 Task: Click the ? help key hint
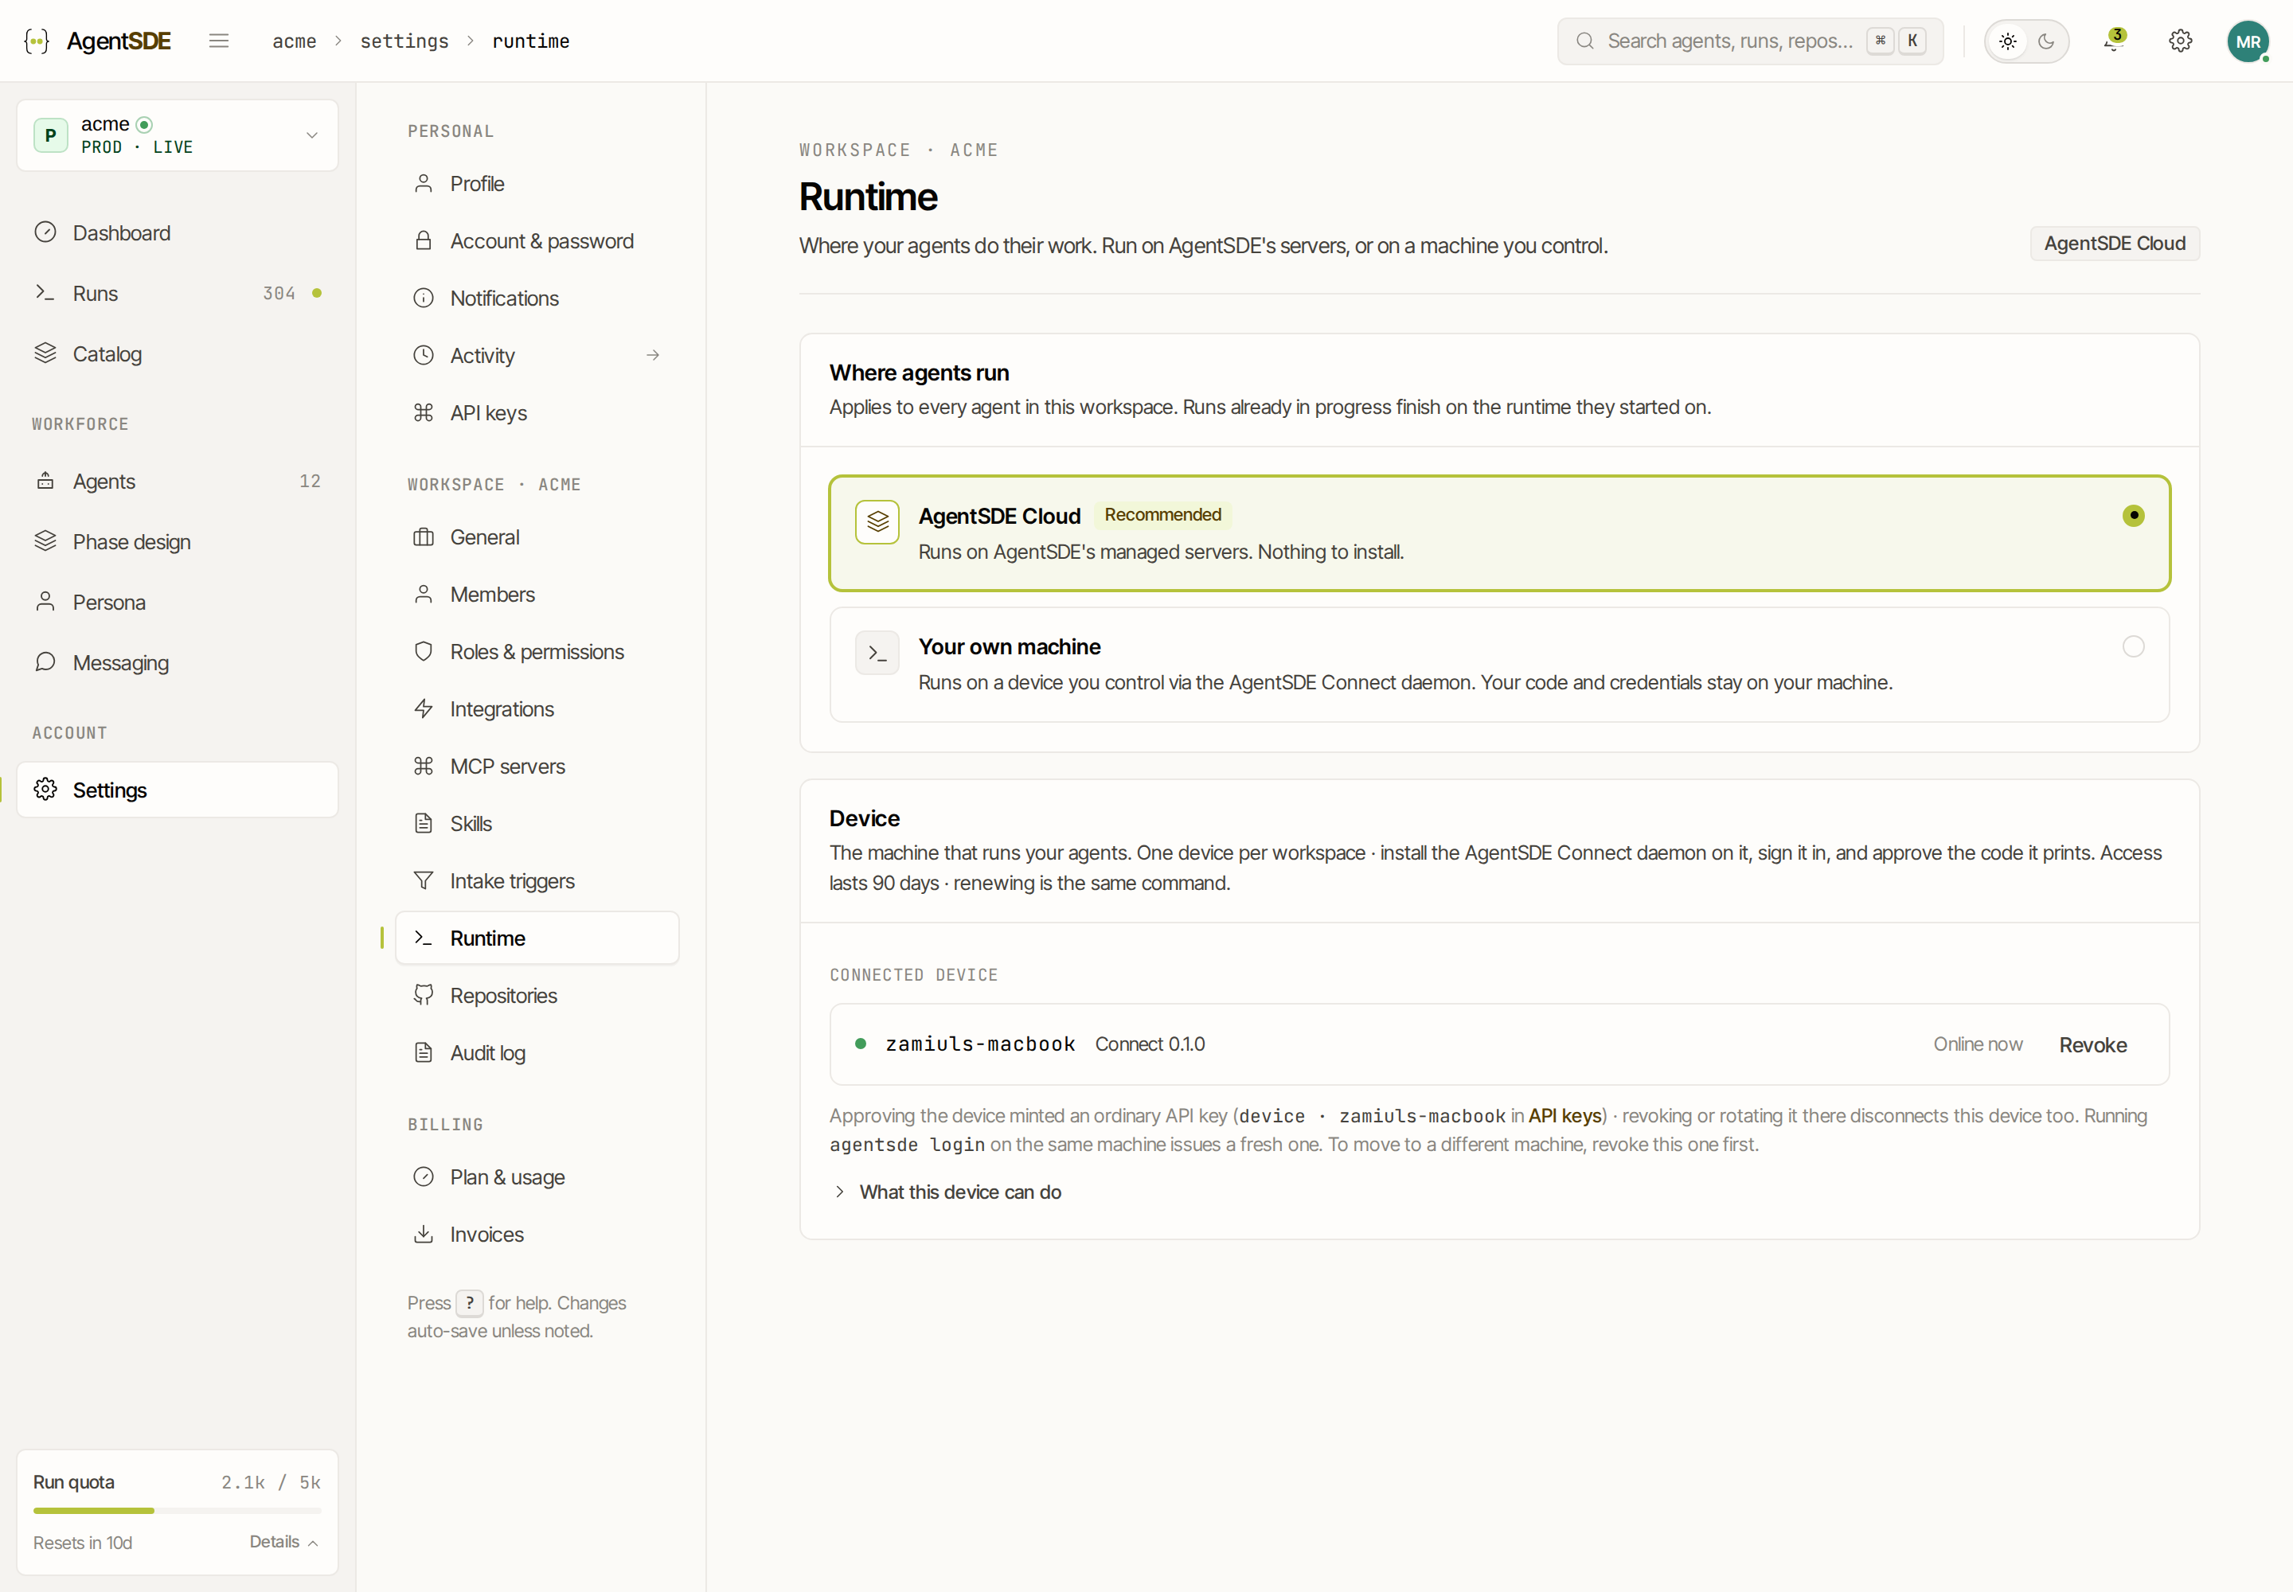pos(470,1303)
